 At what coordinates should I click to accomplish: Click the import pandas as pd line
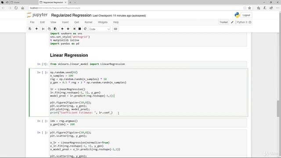coord(65,43)
